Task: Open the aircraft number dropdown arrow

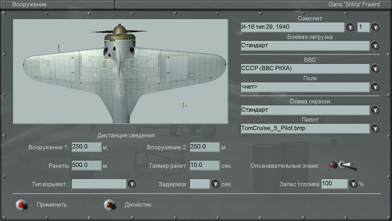Action: point(375,27)
